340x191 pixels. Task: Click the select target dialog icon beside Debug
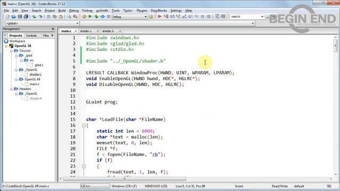pos(151,16)
